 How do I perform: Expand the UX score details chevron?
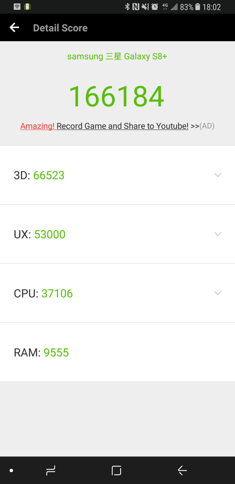click(218, 234)
